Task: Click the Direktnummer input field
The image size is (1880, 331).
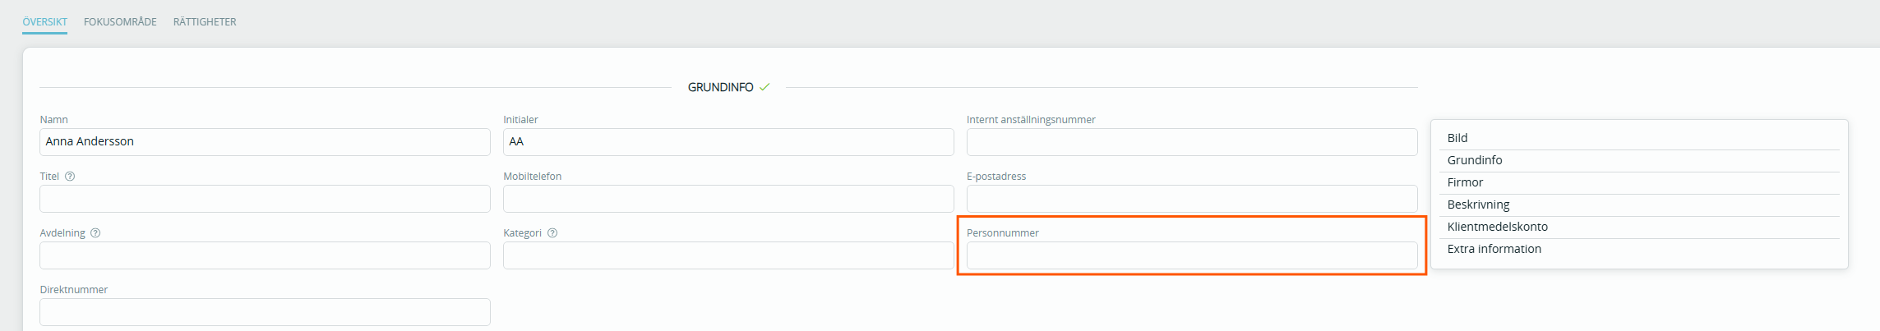Action: 265,312
